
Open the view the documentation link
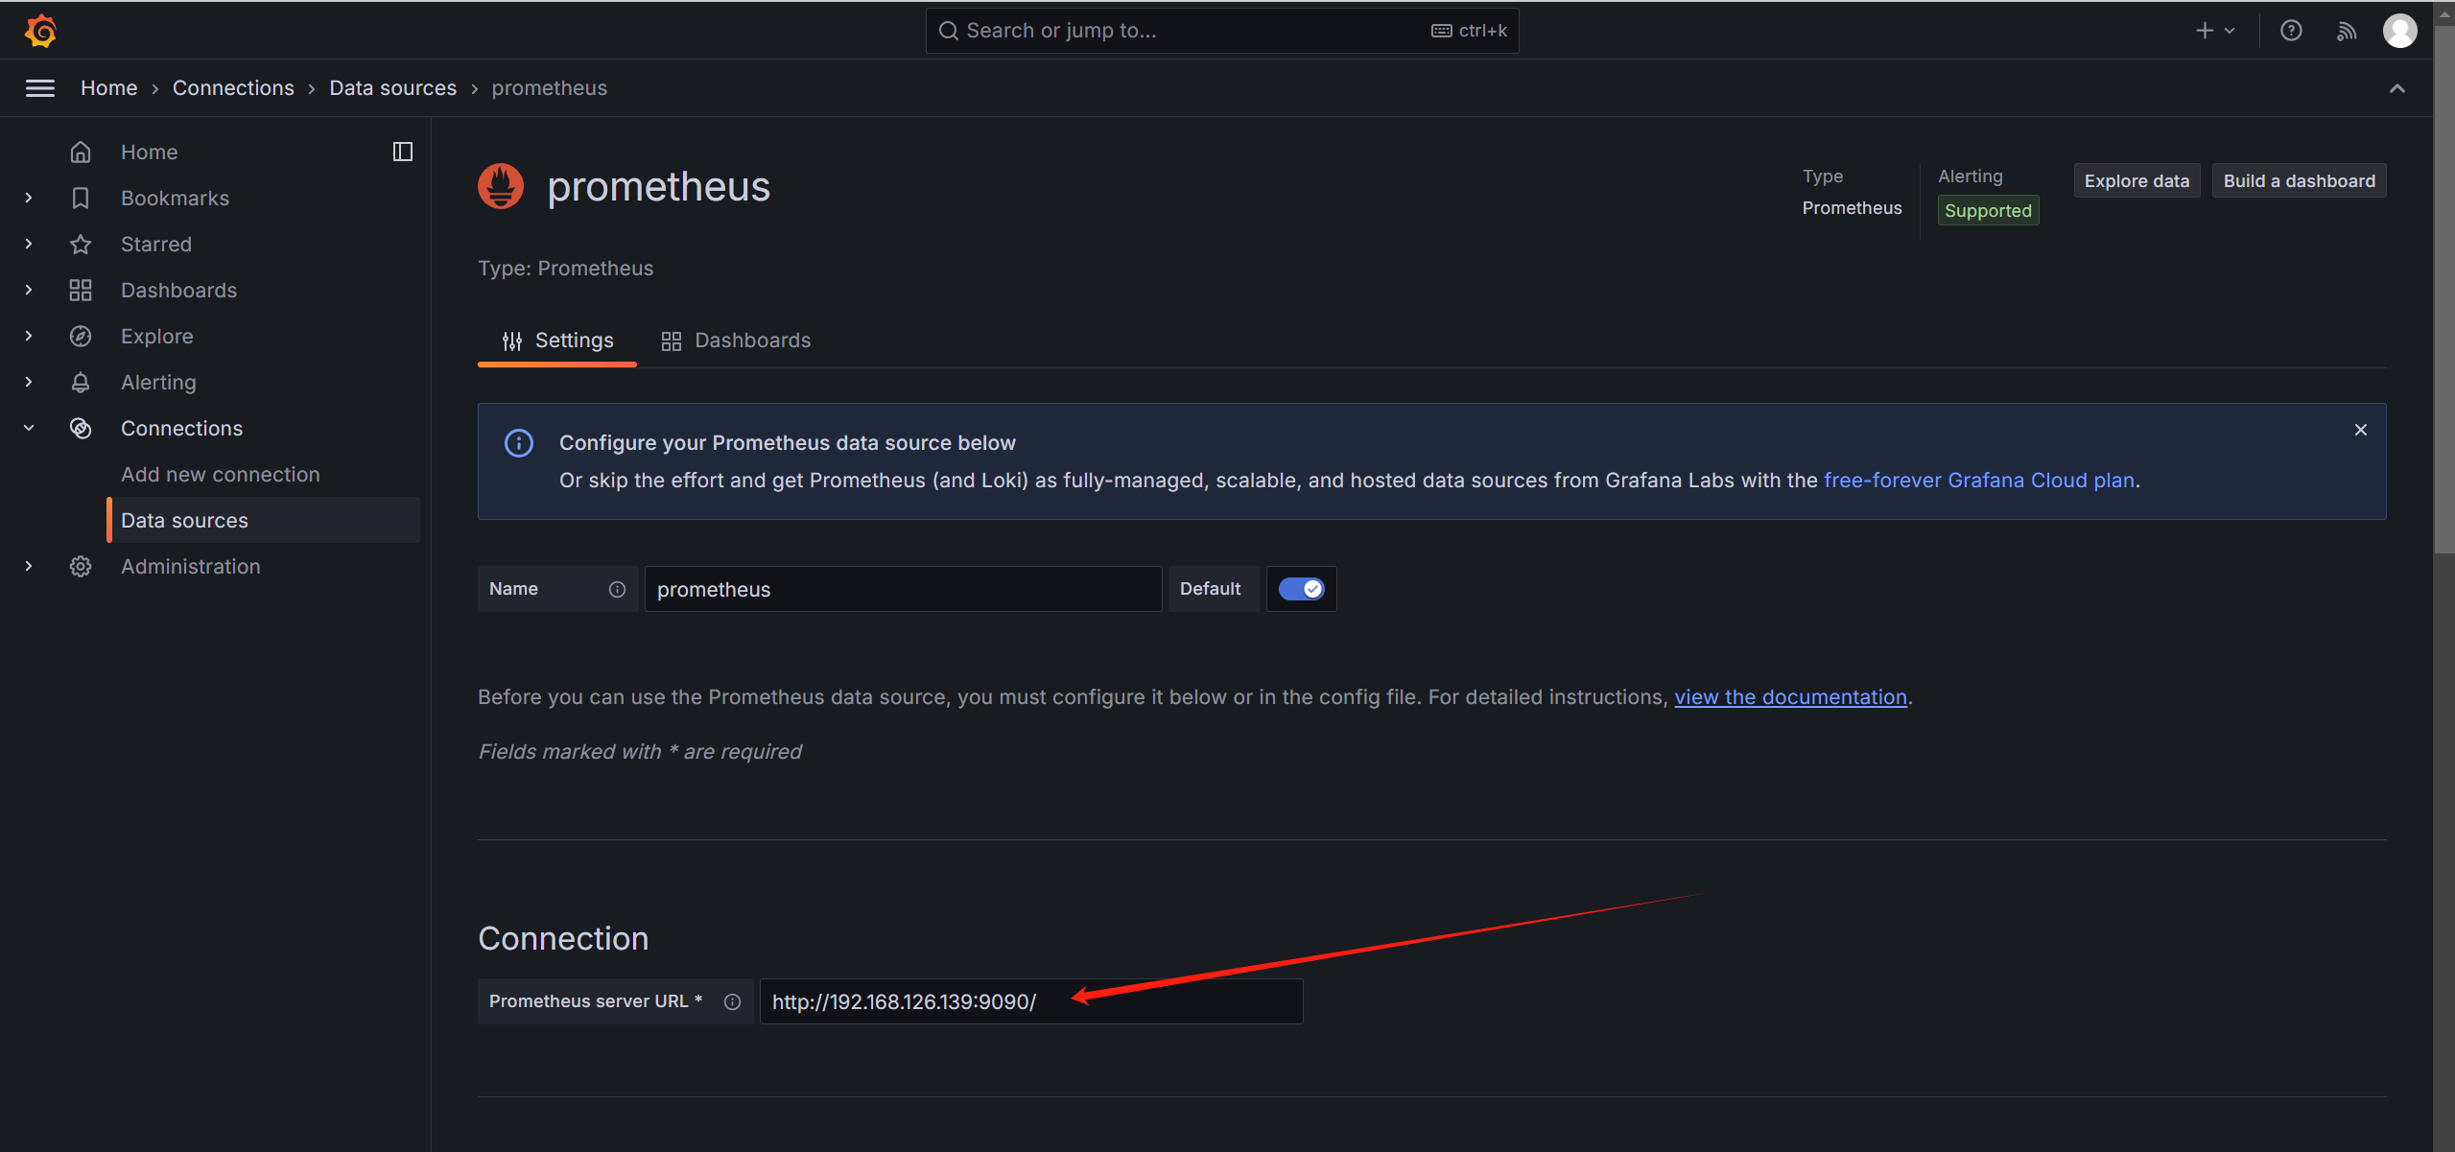(1790, 697)
